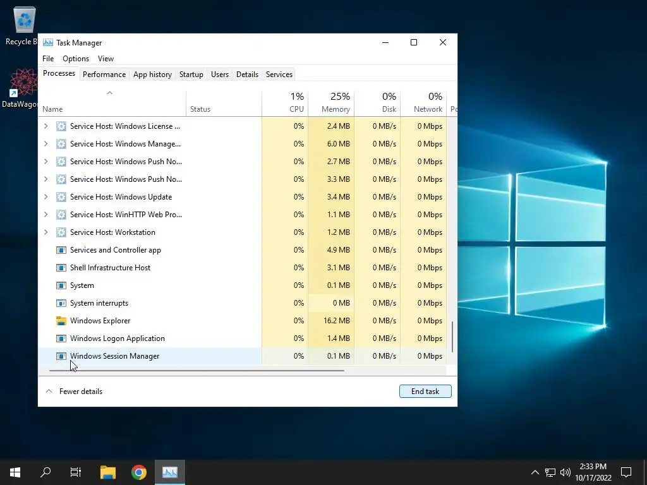Select the Windows Explorer process name
Image resolution: width=647 pixels, height=485 pixels.
pyautogui.click(x=100, y=321)
